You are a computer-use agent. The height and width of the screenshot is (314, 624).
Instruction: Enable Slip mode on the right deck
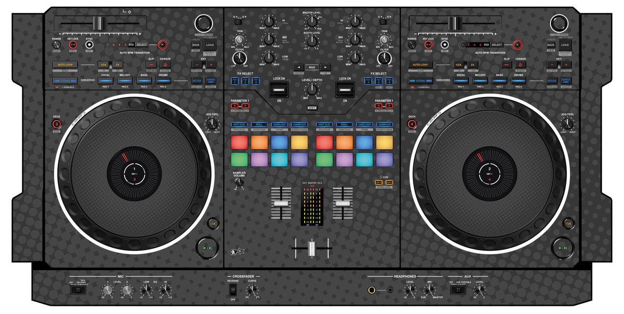tap(507, 65)
